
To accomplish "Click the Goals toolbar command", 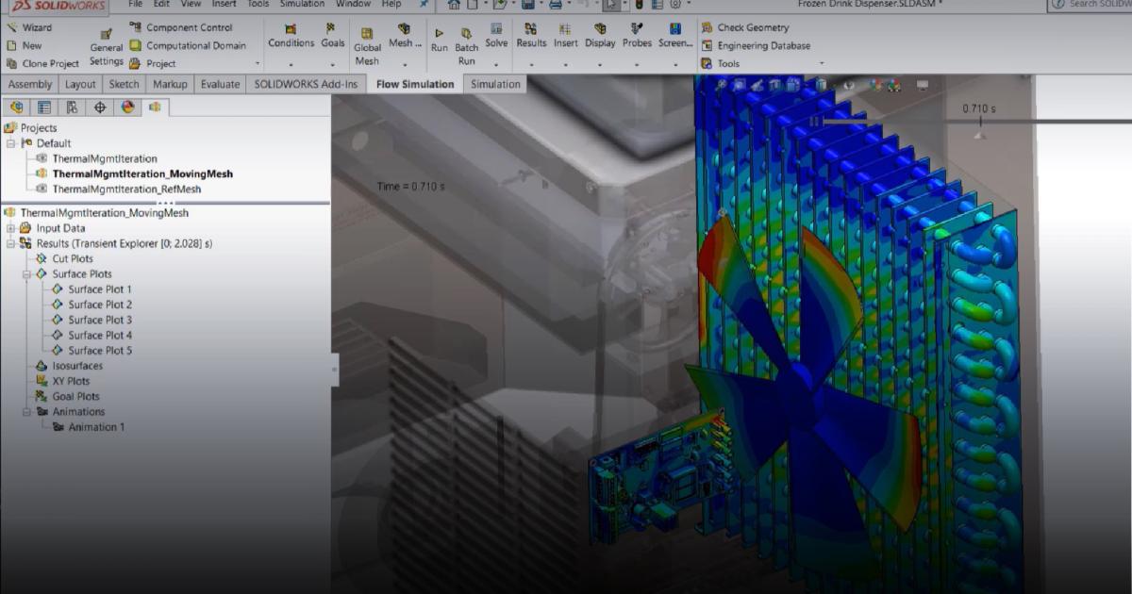I will tap(332, 40).
